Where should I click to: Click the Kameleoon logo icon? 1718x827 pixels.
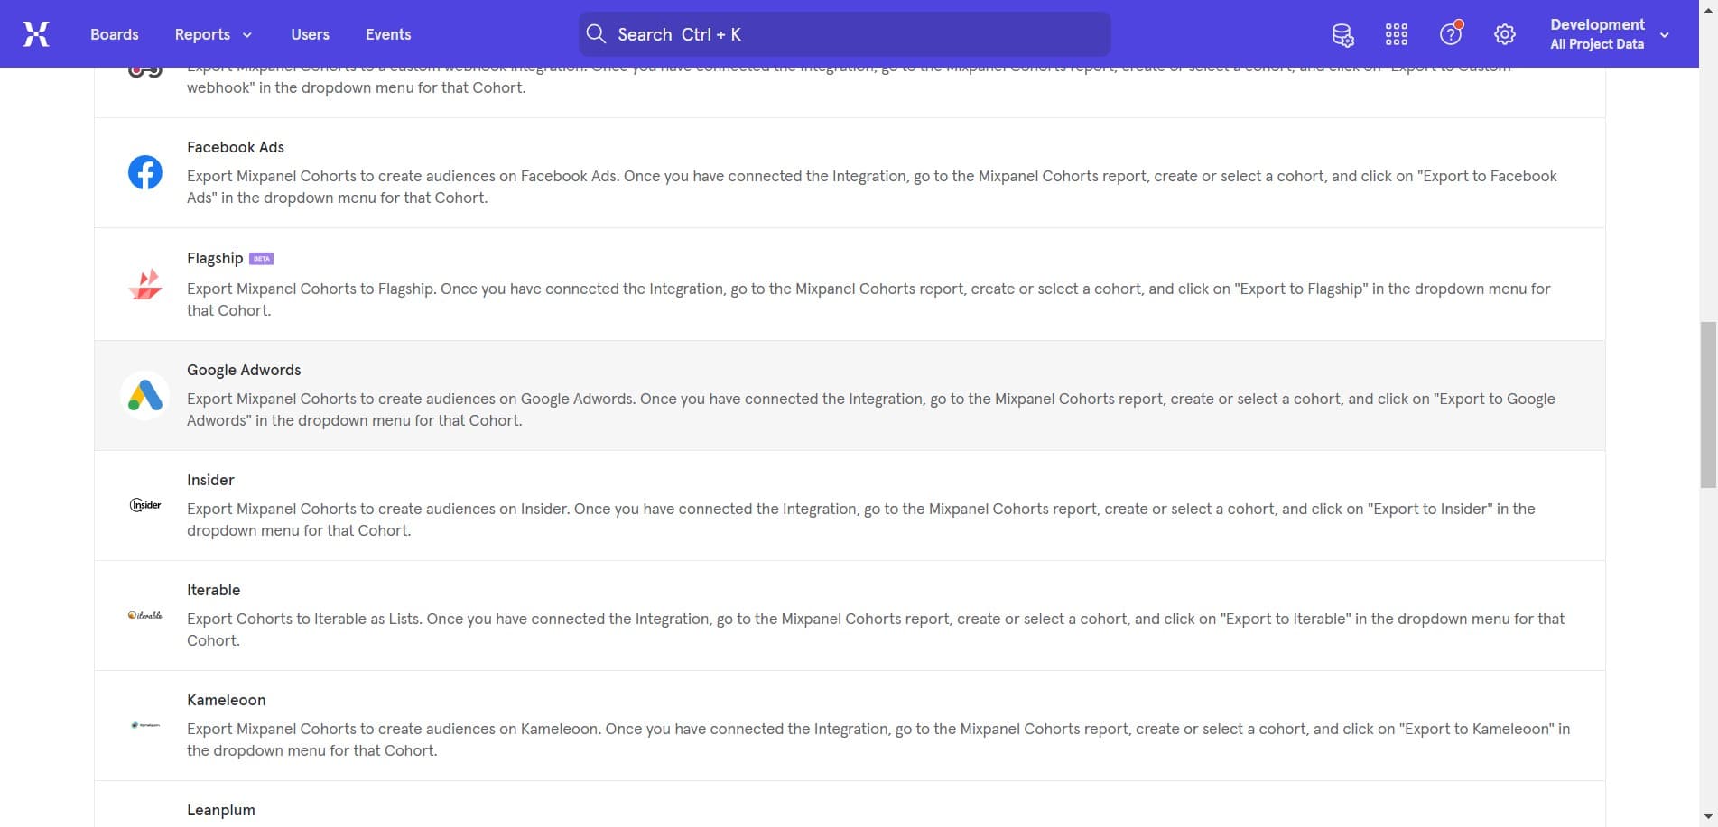tap(144, 725)
